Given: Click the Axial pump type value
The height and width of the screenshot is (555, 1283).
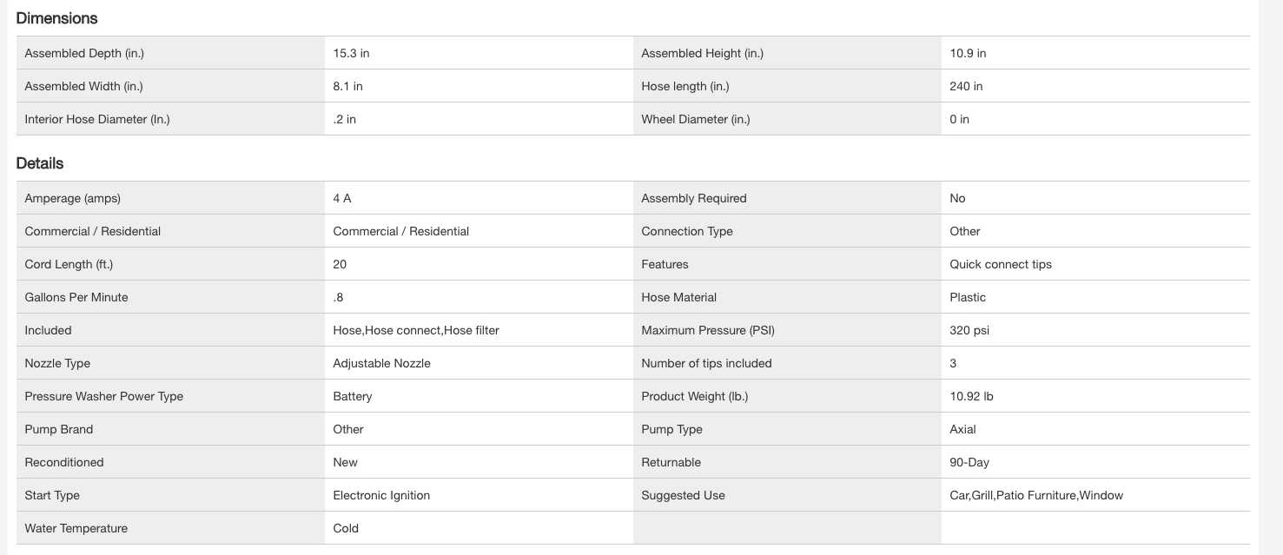Looking at the screenshot, I should pyautogui.click(x=962, y=429).
